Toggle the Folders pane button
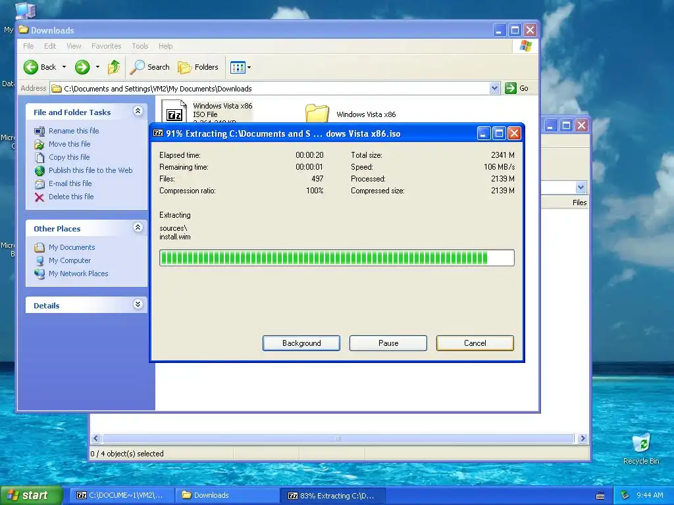 click(198, 67)
